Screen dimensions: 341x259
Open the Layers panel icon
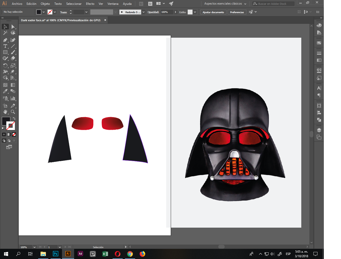point(319,130)
